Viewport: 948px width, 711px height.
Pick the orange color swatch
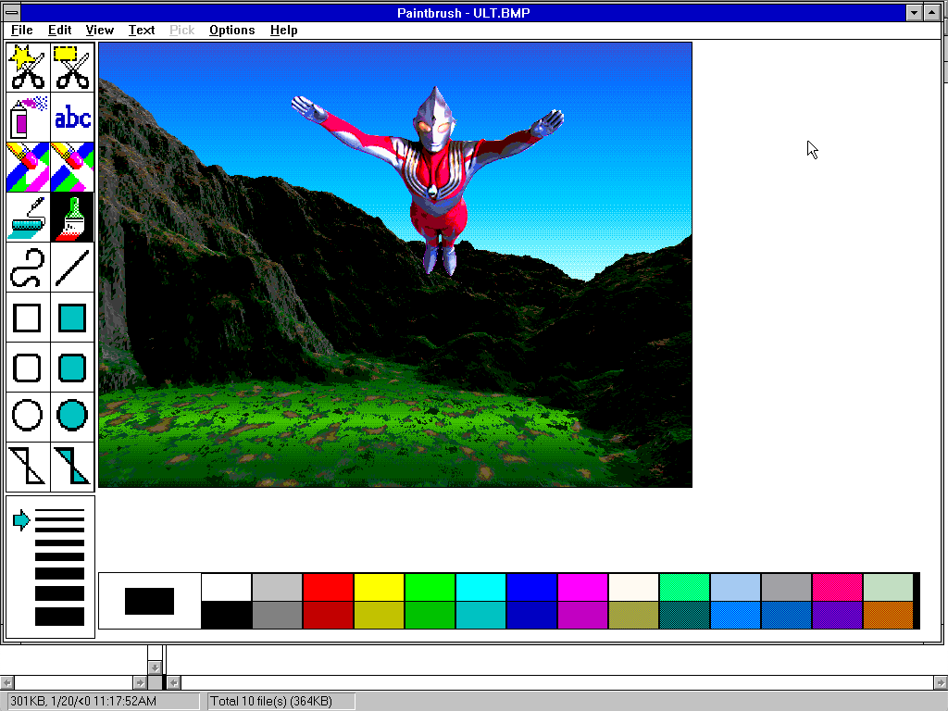click(x=888, y=615)
